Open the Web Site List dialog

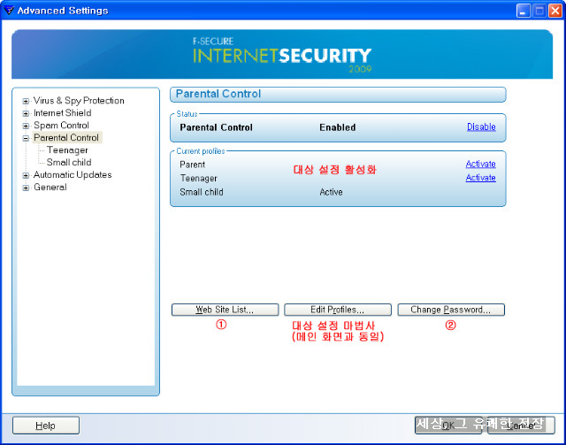point(225,310)
